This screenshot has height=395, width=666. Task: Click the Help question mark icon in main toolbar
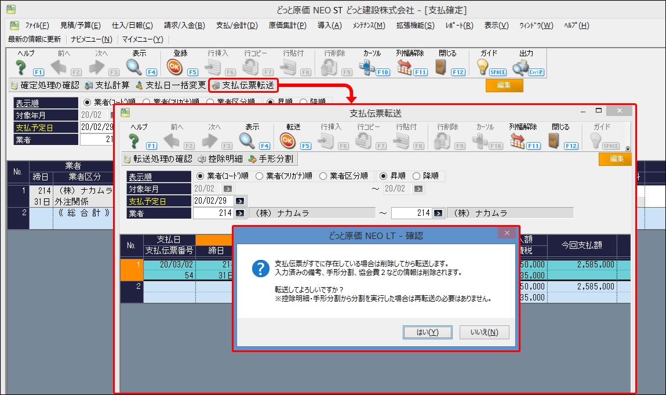coord(21,67)
